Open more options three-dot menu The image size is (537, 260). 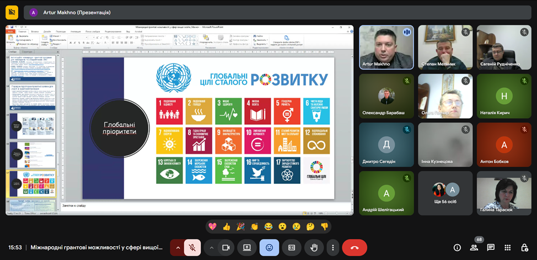pyautogui.click(x=332, y=247)
